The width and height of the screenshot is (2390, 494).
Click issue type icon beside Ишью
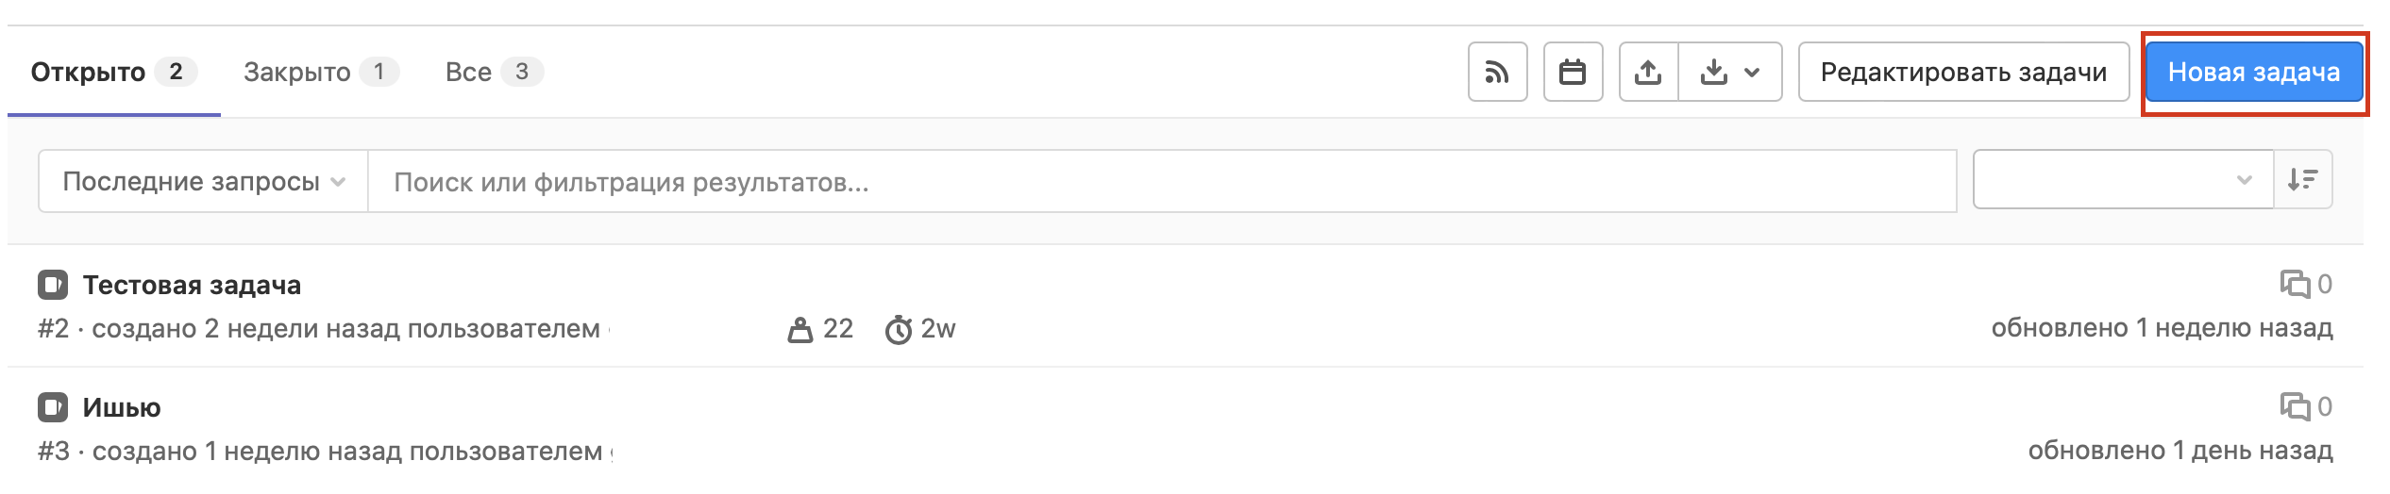click(x=53, y=406)
